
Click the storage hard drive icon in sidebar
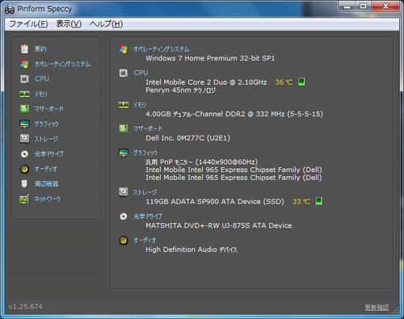point(24,139)
